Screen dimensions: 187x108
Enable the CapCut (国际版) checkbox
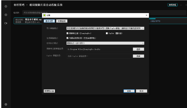(x=107, y=33)
